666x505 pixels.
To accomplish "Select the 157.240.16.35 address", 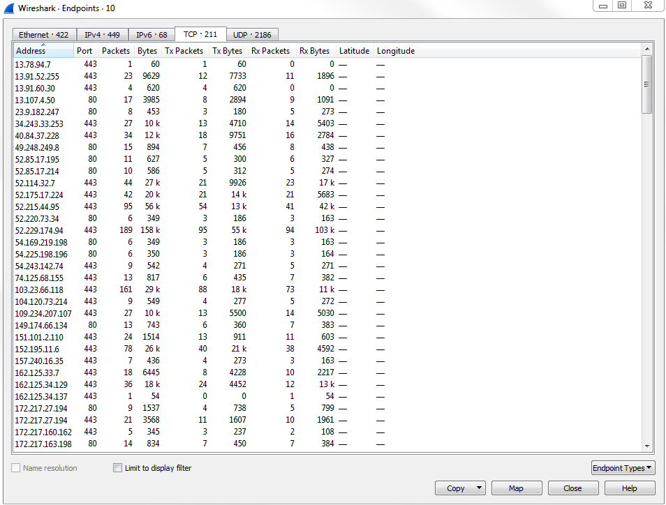I will point(39,361).
